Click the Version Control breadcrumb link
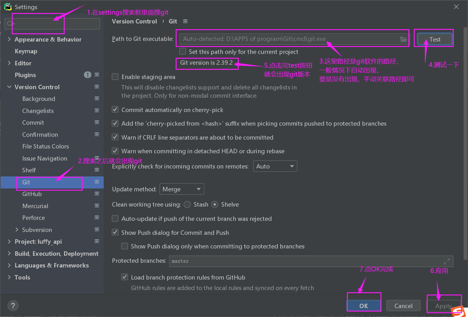This screenshot has height=317, width=468. (x=134, y=21)
